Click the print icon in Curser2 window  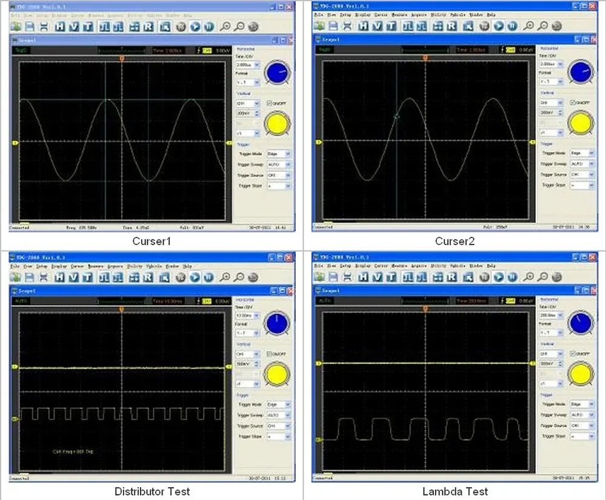[x=347, y=26]
